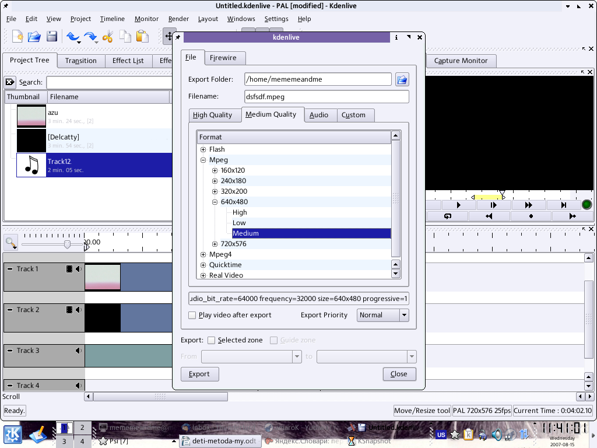The image size is (597, 448).
Task: Click the timeline zoom slider handle
Action: pos(67,244)
